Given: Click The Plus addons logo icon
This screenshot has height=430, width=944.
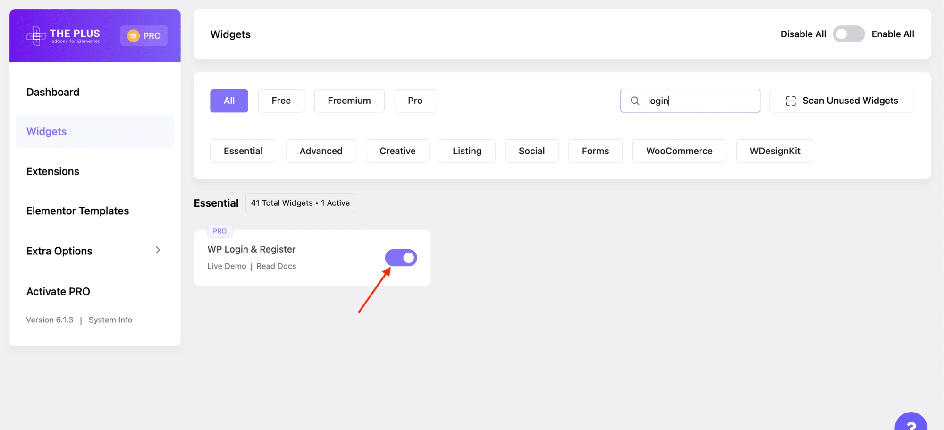Looking at the screenshot, I should coord(36,36).
